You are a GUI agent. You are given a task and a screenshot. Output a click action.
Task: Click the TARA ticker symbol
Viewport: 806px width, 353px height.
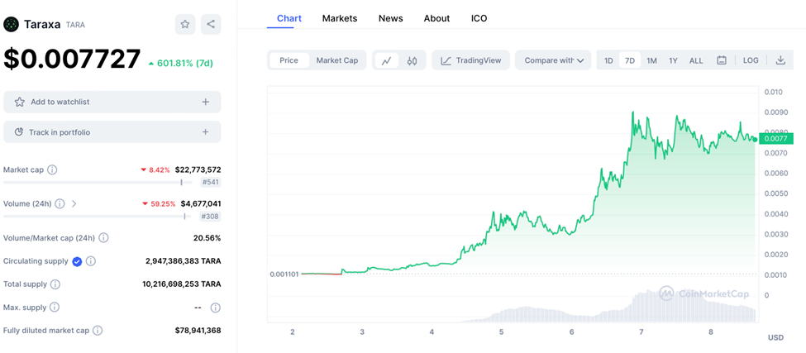[x=75, y=25]
